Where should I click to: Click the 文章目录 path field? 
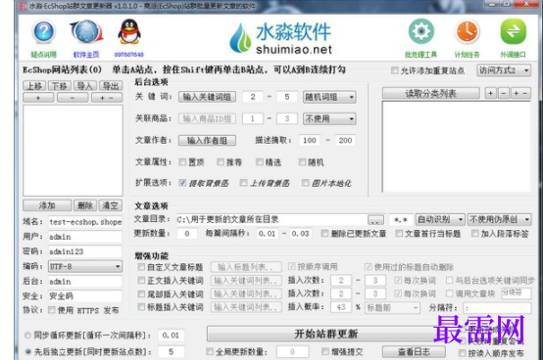pyautogui.click(x=271, y=219)
